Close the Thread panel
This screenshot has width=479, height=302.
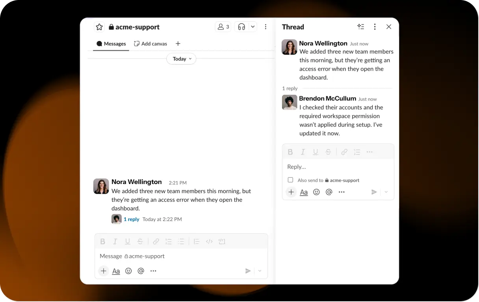tap(389, 27)
